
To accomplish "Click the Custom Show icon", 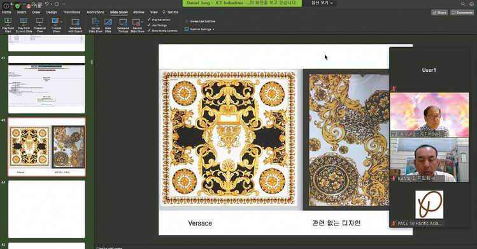I will 55,22.
